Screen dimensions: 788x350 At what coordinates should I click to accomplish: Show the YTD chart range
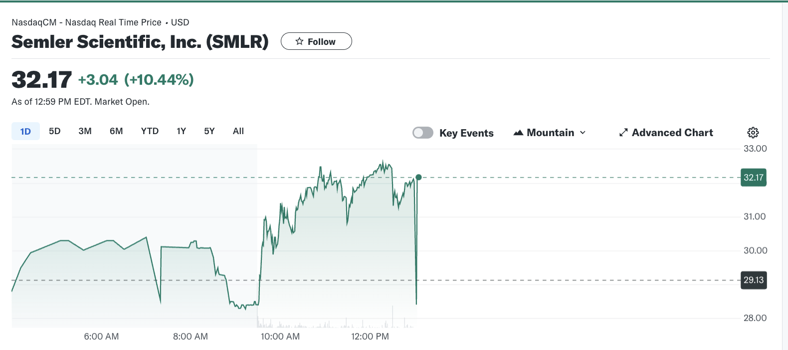[x=150, y=131]
